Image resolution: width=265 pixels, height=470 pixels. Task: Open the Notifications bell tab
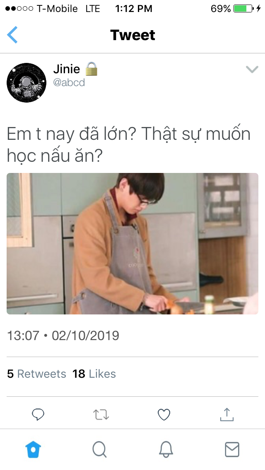pyautogui.click(x=166, y=450)
